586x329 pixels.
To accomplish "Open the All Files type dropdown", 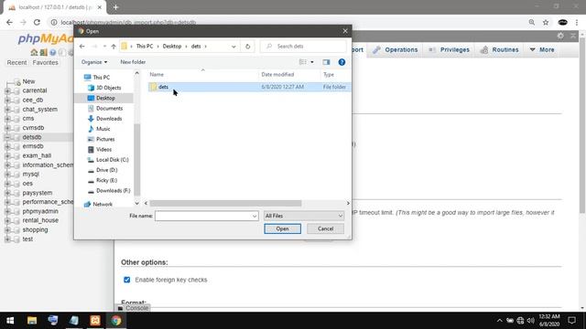I will tap(304, 216).
